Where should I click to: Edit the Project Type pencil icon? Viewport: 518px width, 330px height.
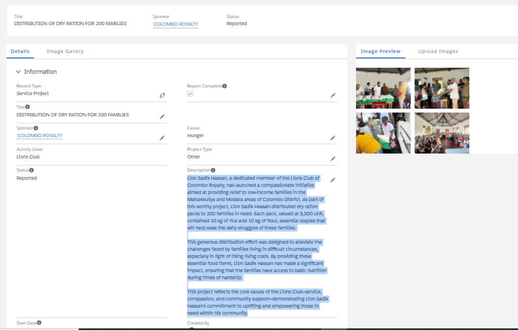click(333, 159)
